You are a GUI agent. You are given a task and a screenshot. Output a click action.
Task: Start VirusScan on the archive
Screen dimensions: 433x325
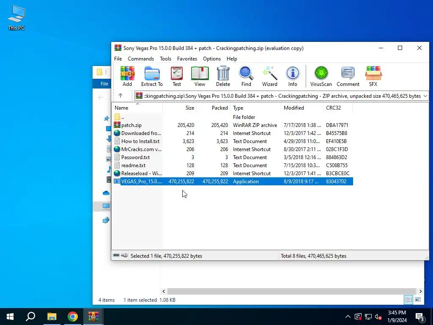(321, 77)
